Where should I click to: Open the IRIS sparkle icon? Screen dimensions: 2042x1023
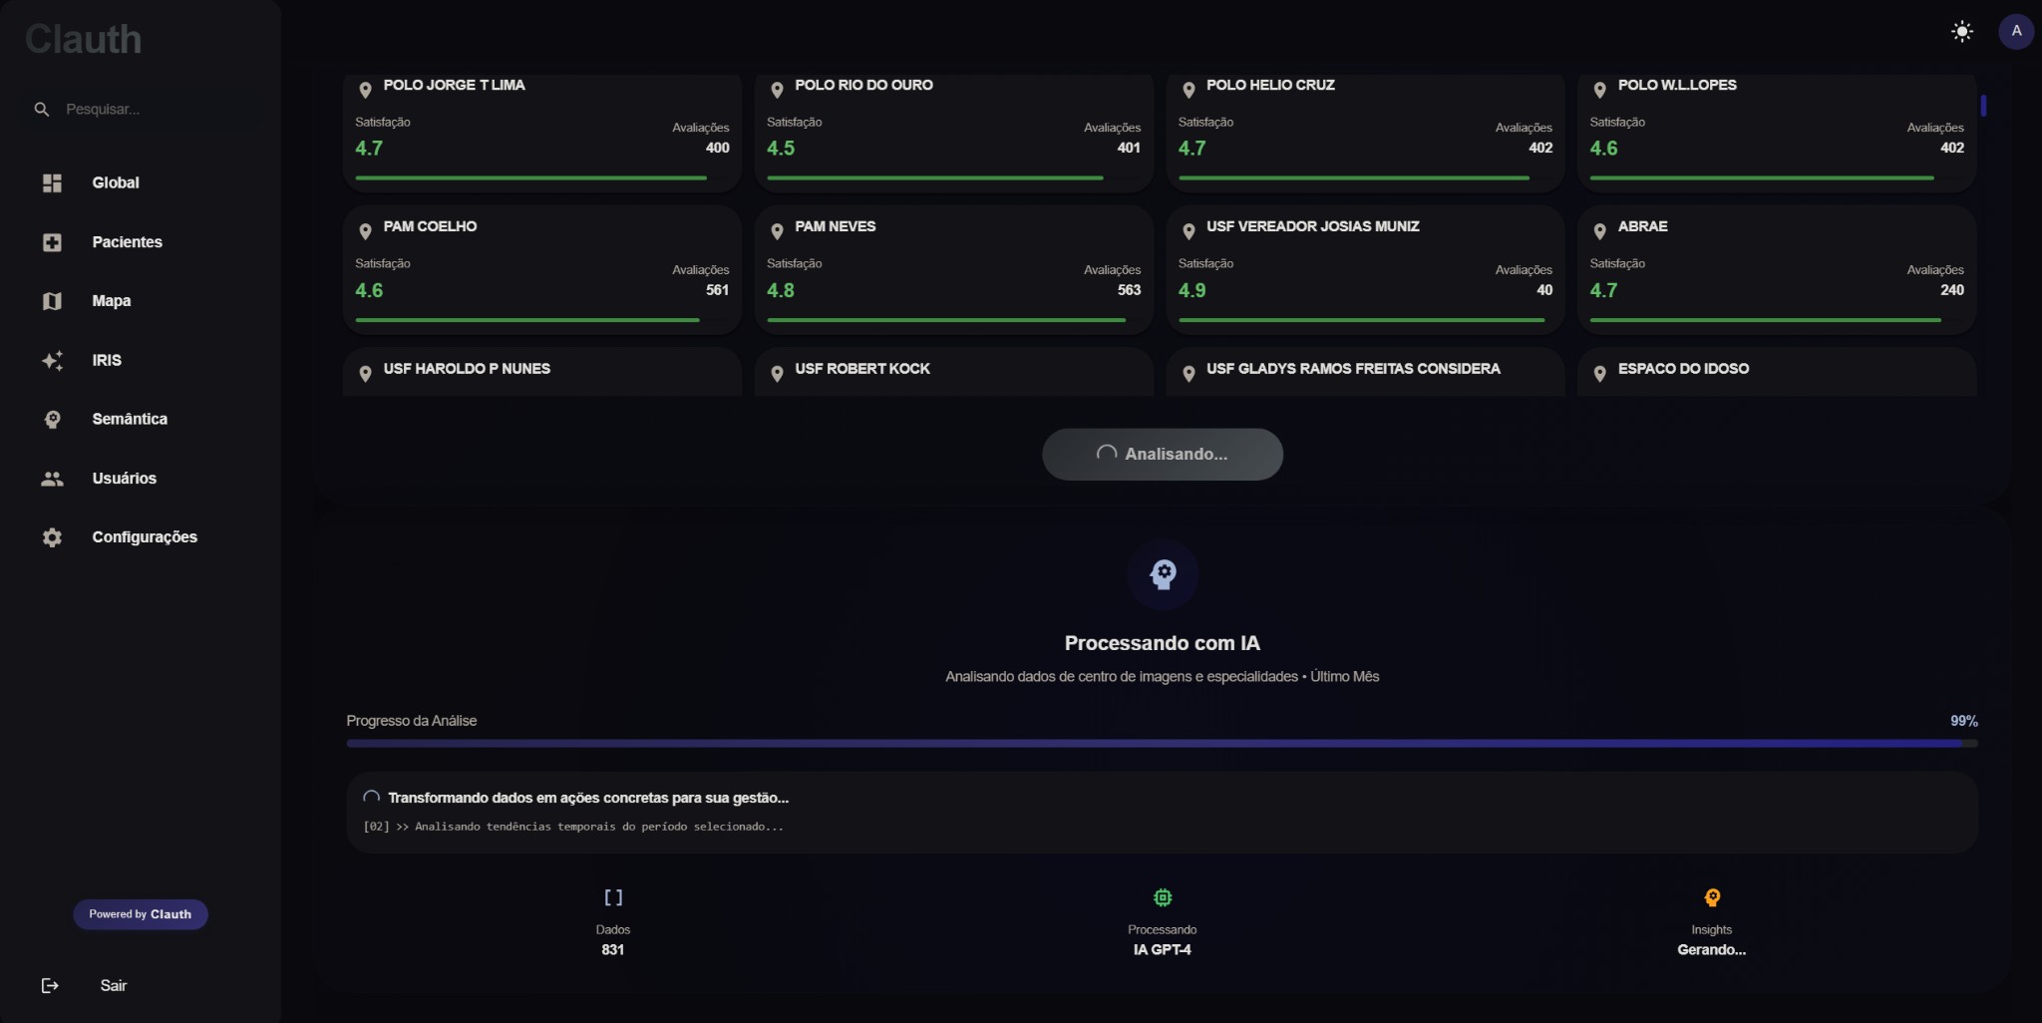click(53, 361)
